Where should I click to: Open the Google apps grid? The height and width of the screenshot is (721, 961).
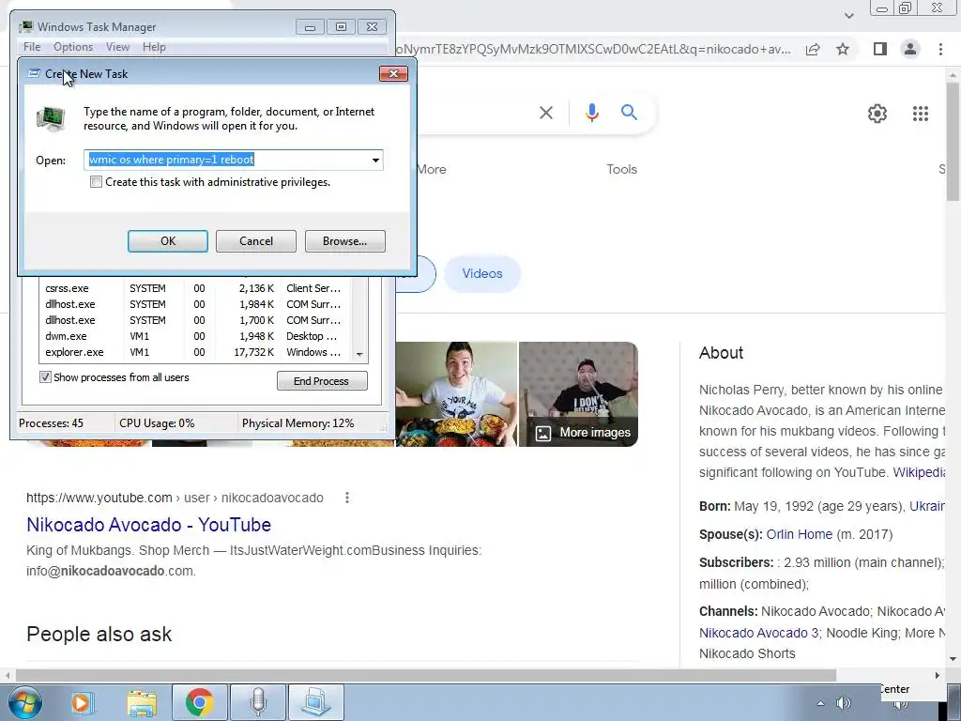[x=920, y=114]
